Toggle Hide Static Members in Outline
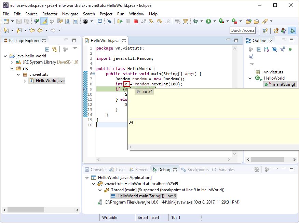 [x=282, y=50]
